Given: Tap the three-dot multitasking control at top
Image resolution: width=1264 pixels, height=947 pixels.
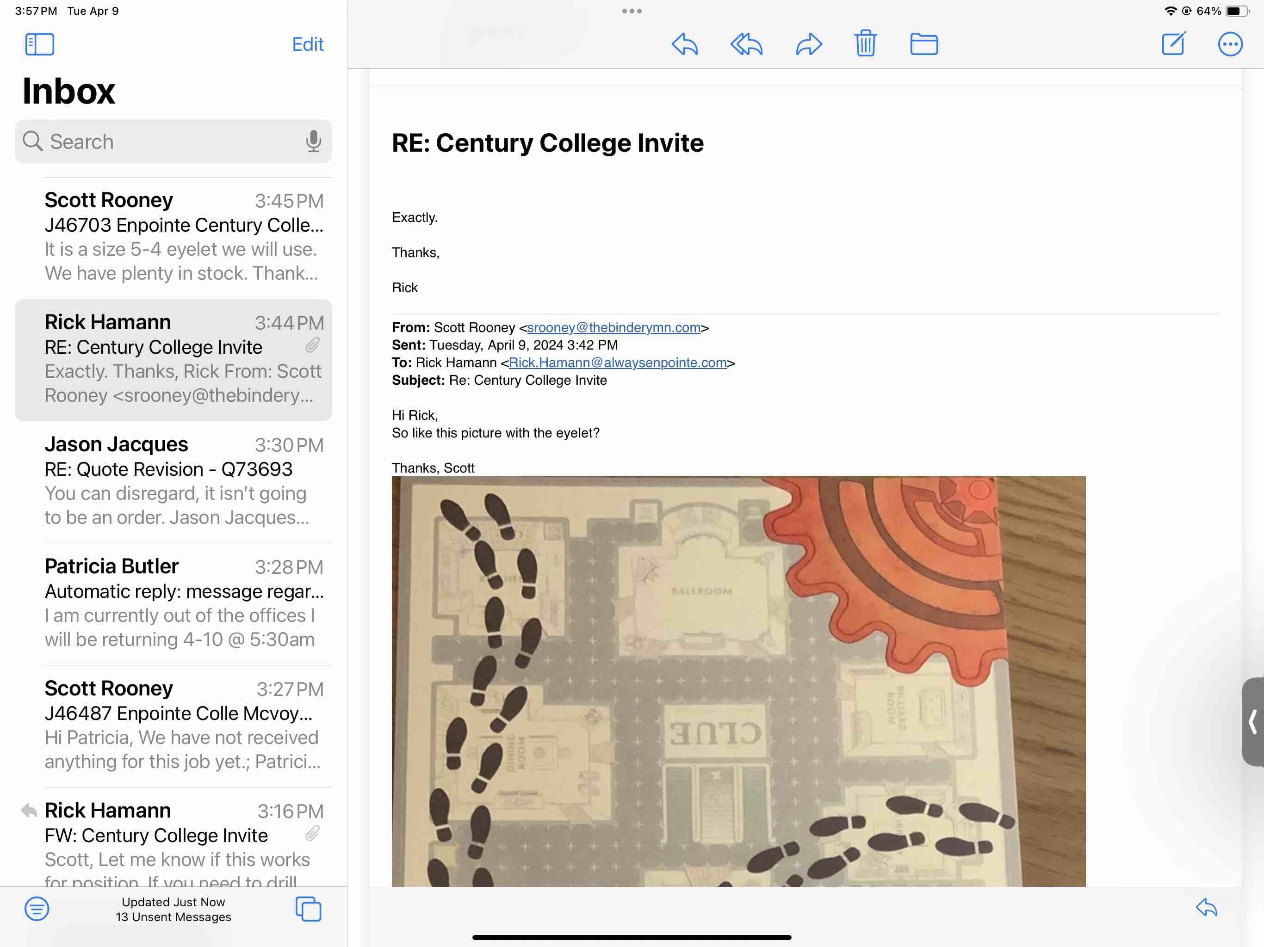Looking at the screenshot, I should tap(632, 11).
